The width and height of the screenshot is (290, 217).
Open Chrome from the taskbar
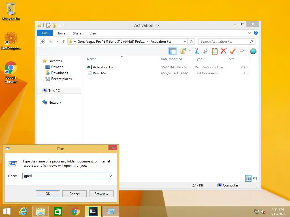tap(75, 211)
